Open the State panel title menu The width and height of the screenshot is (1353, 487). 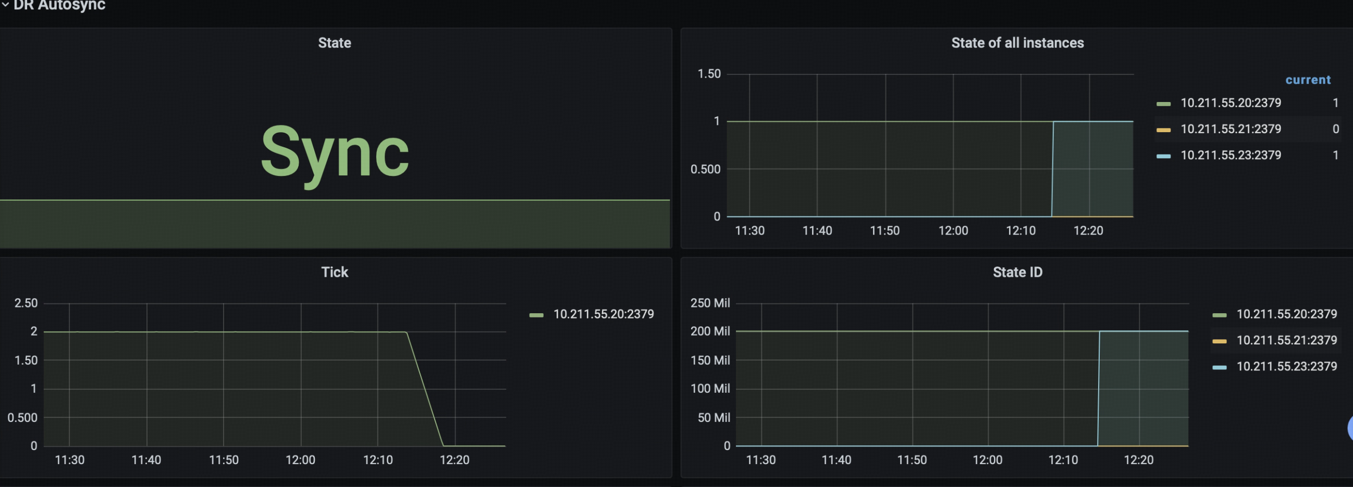pos(335,43)
